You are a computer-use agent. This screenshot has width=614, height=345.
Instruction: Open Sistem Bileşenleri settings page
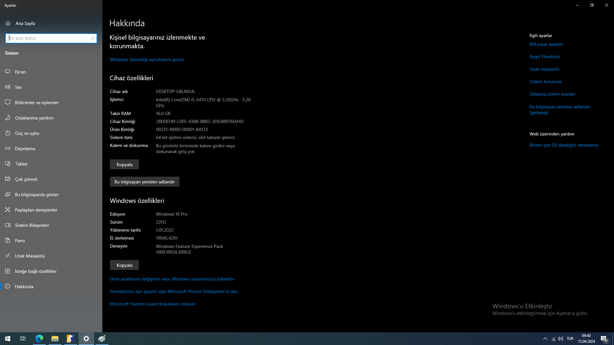[32, 225]
